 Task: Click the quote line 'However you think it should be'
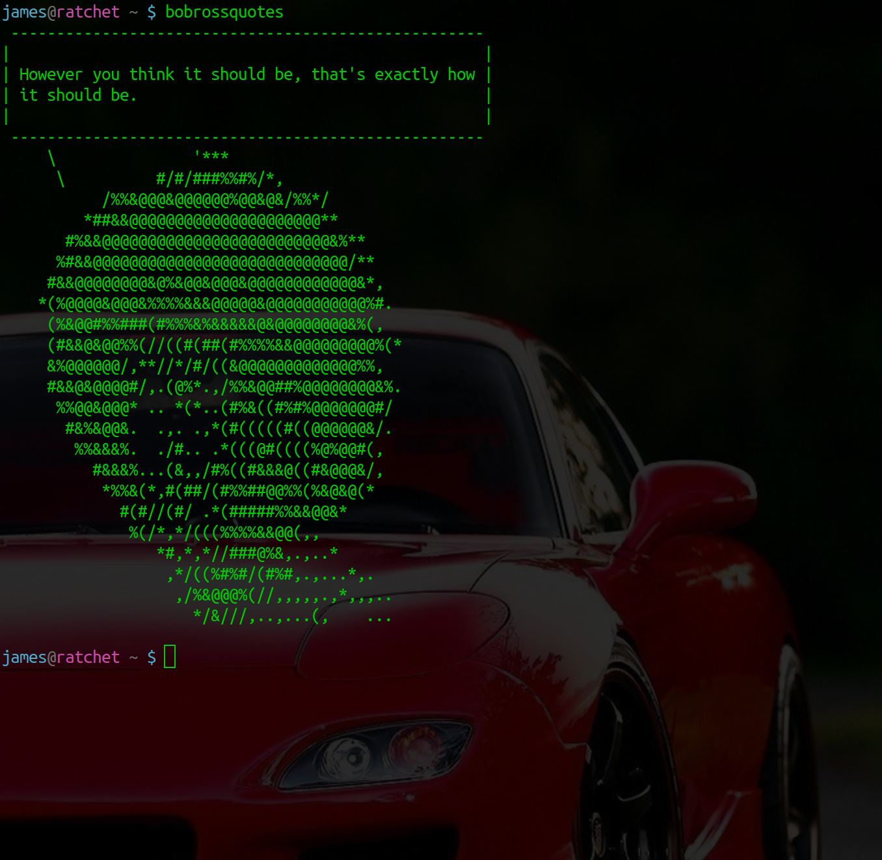(x=247, y=75)
